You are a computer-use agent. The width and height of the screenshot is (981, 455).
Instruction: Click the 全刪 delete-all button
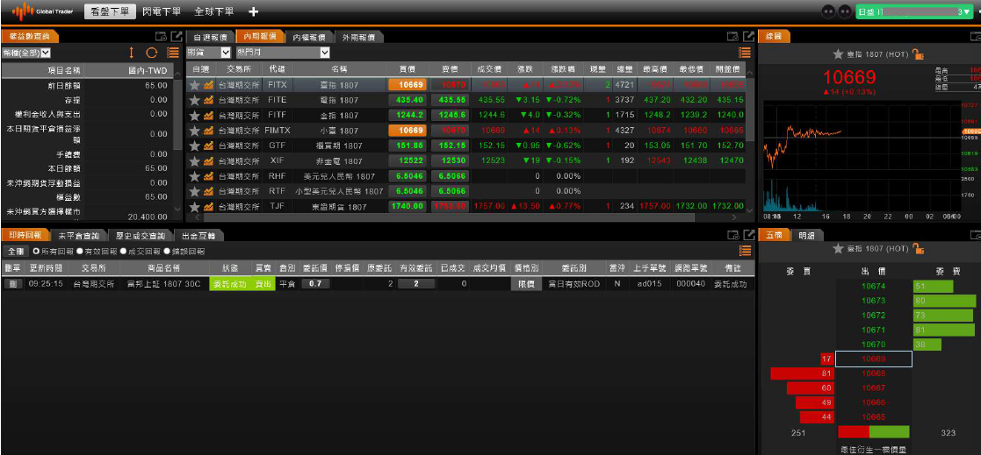[x=15, y=252]
